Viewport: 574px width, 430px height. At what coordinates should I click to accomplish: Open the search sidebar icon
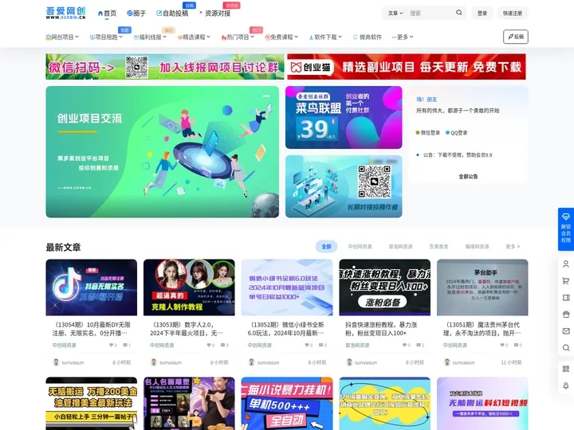pos(565,348)
